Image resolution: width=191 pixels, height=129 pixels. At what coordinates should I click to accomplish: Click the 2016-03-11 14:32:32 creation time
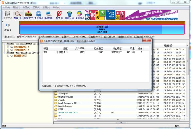(x=174, y=49)
